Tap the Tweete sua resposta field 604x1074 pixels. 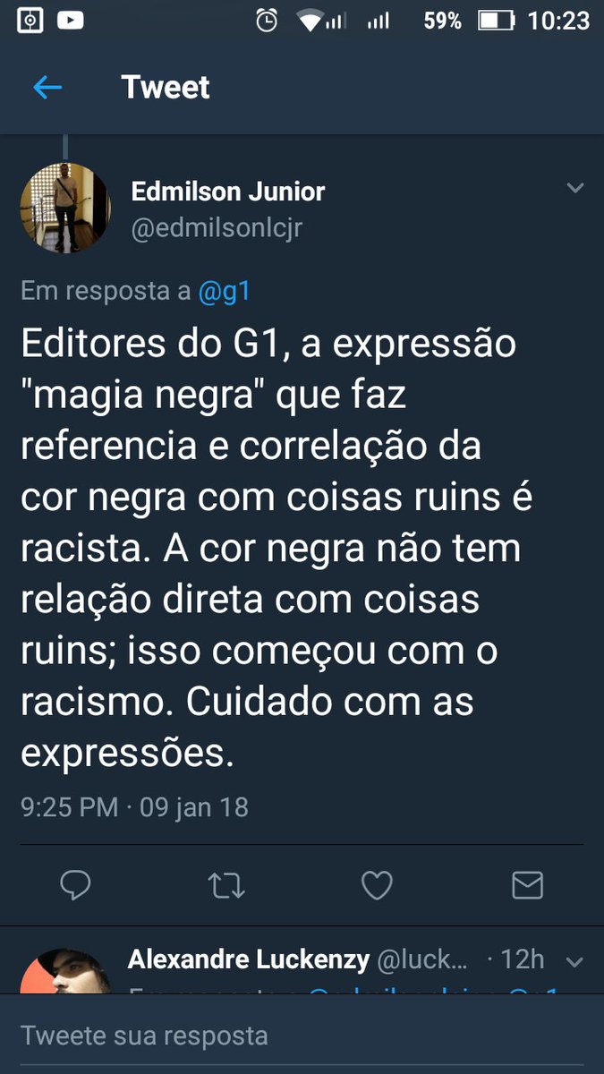(302, 1036)
